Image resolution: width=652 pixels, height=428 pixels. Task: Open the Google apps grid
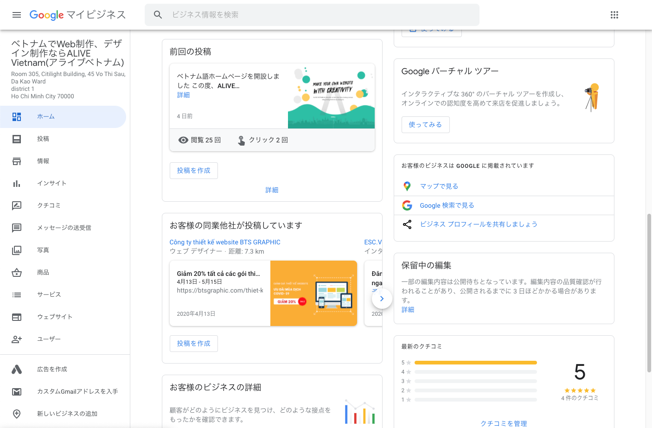point(614,15)
